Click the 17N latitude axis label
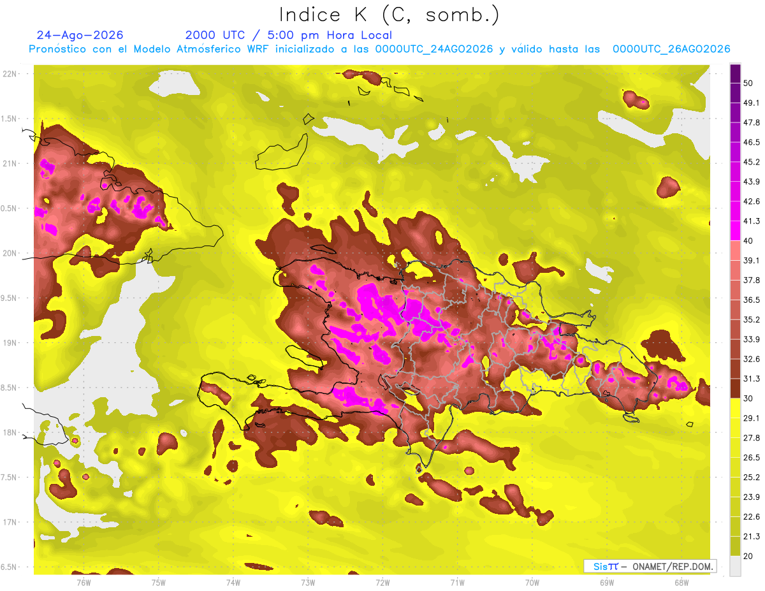 pos(11,522)
